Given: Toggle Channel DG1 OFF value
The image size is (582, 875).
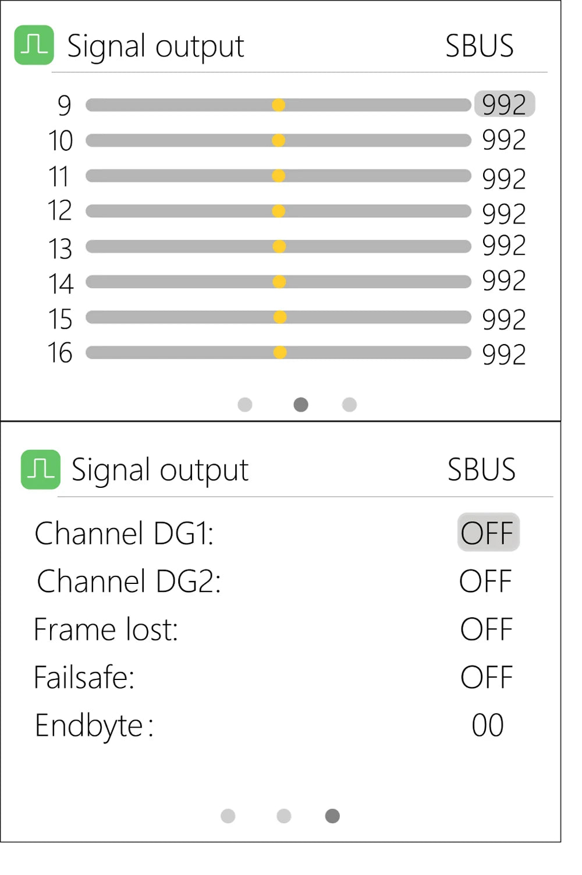Looking at the screenshot, I should 488,532.
